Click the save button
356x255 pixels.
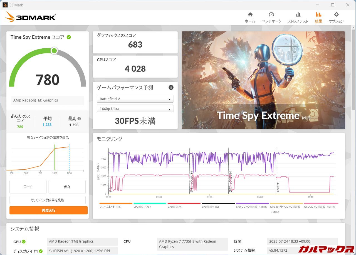(x=67, y=187)
